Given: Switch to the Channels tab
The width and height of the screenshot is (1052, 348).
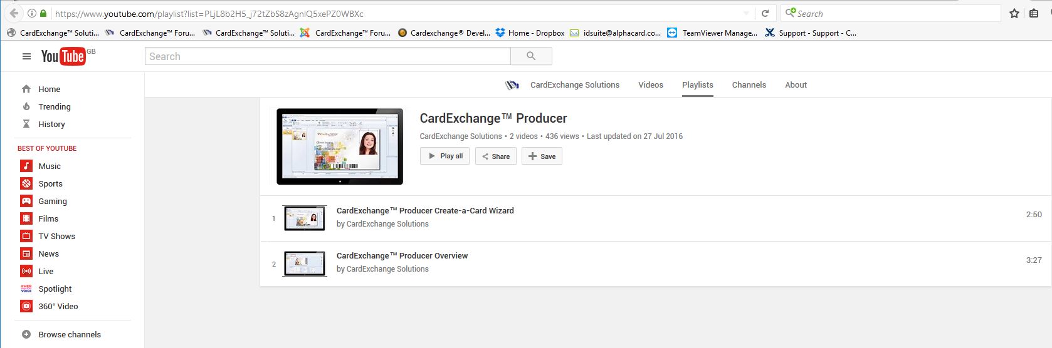Looking at the screenshot, I should (x=749, y=84).
